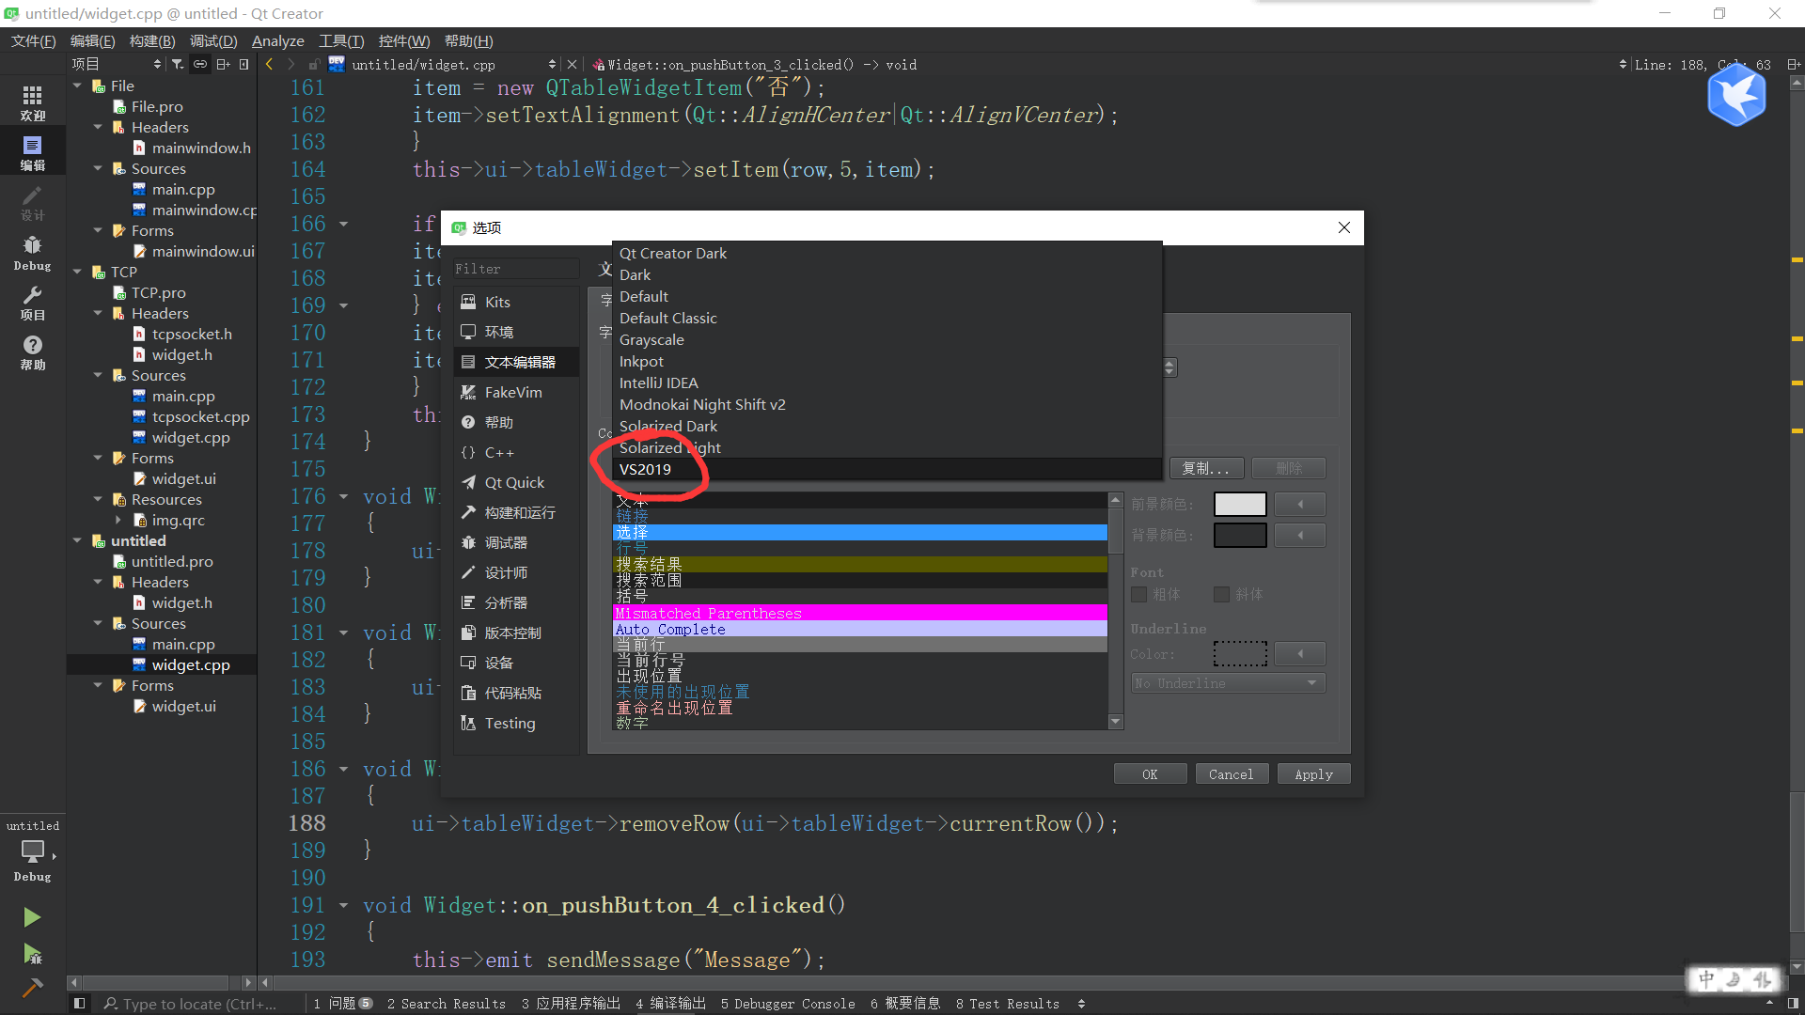The image size is (1805, 1015).
Task: Enable the 粗体 (bold) font checkbox
Action: tap(1137, 594)
